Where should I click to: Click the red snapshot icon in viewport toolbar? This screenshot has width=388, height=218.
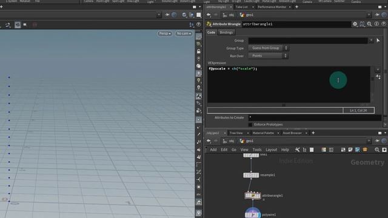pos(35,24)
